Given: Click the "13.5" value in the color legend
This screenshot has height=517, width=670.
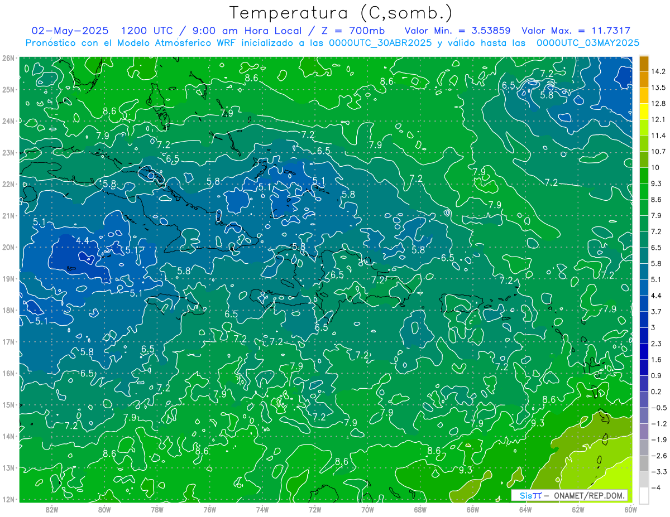Looking at the screenshot, I should (658, 88).
